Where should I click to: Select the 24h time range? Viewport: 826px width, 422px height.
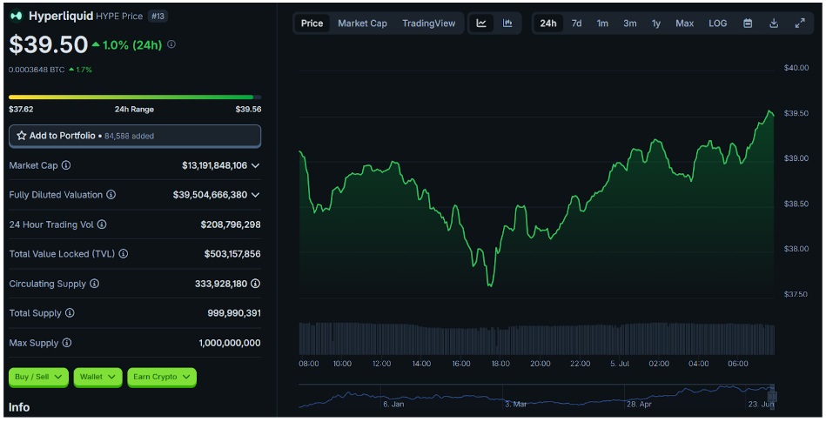pos(547,23)
